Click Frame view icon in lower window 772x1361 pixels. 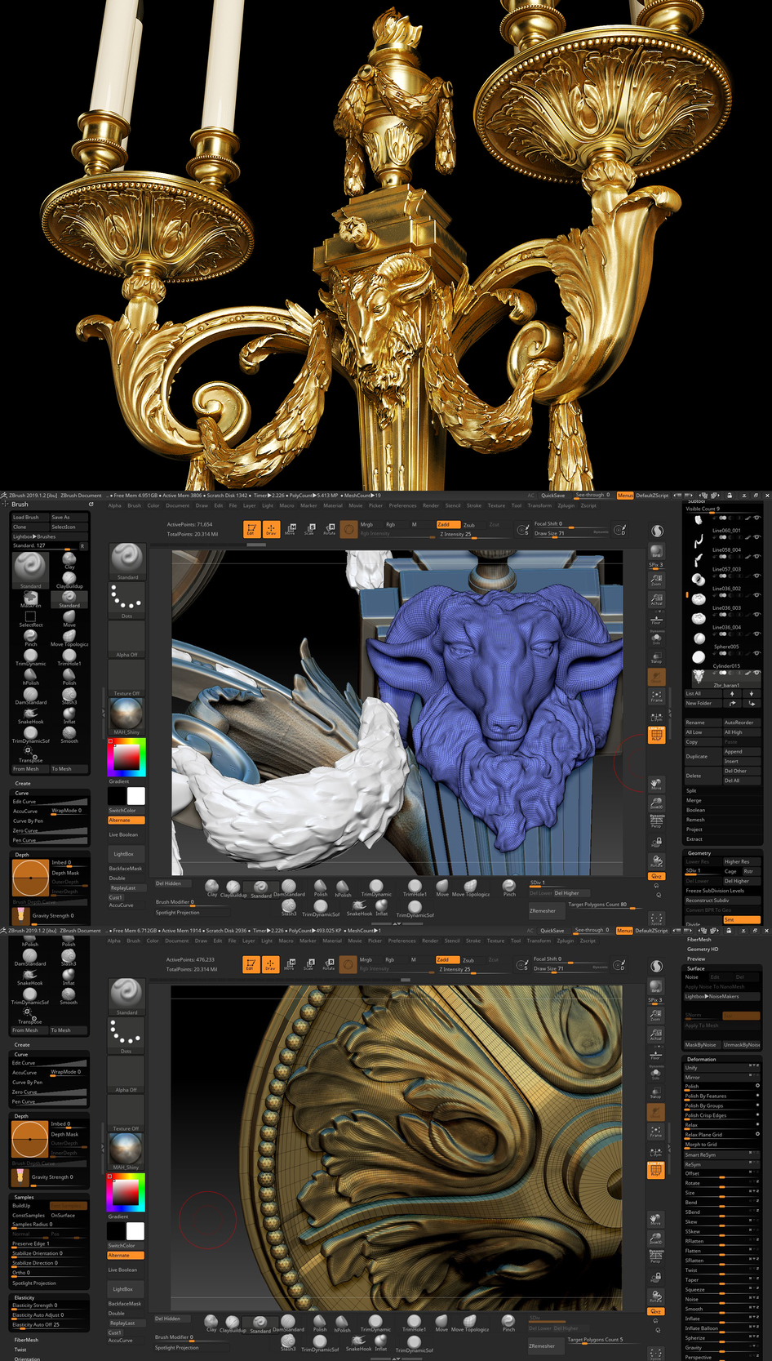(655, 1132)
